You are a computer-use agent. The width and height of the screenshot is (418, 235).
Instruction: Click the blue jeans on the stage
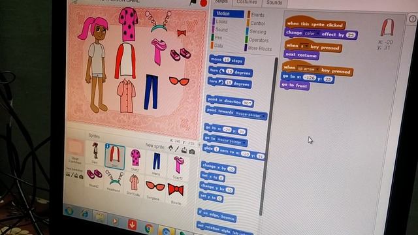coord(151,92)
